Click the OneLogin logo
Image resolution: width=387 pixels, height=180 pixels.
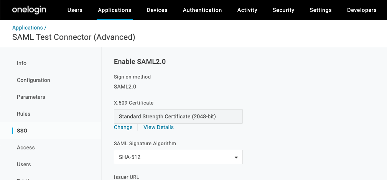coord(29,10)
